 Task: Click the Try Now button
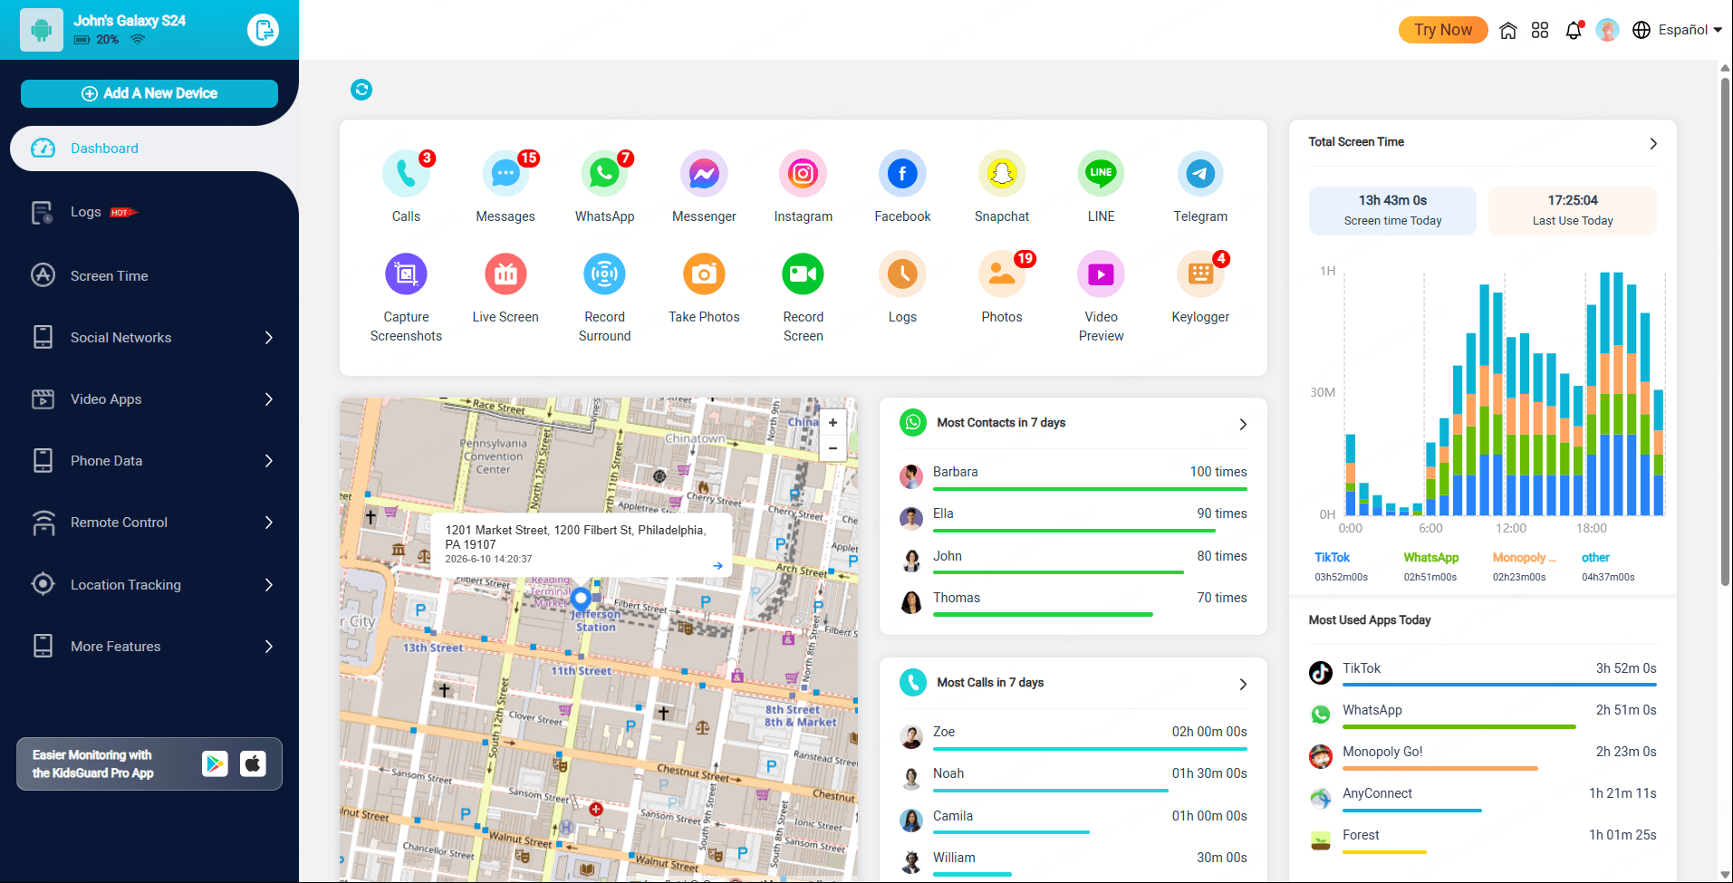pos(1443,30)
